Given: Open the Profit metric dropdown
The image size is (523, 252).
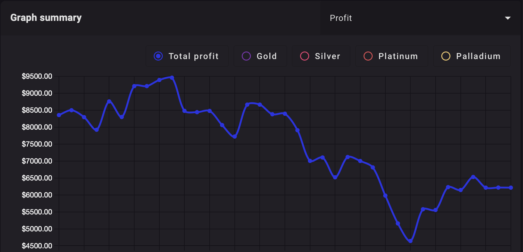Looking at the screenshot, I should click(x=419, y=18).
